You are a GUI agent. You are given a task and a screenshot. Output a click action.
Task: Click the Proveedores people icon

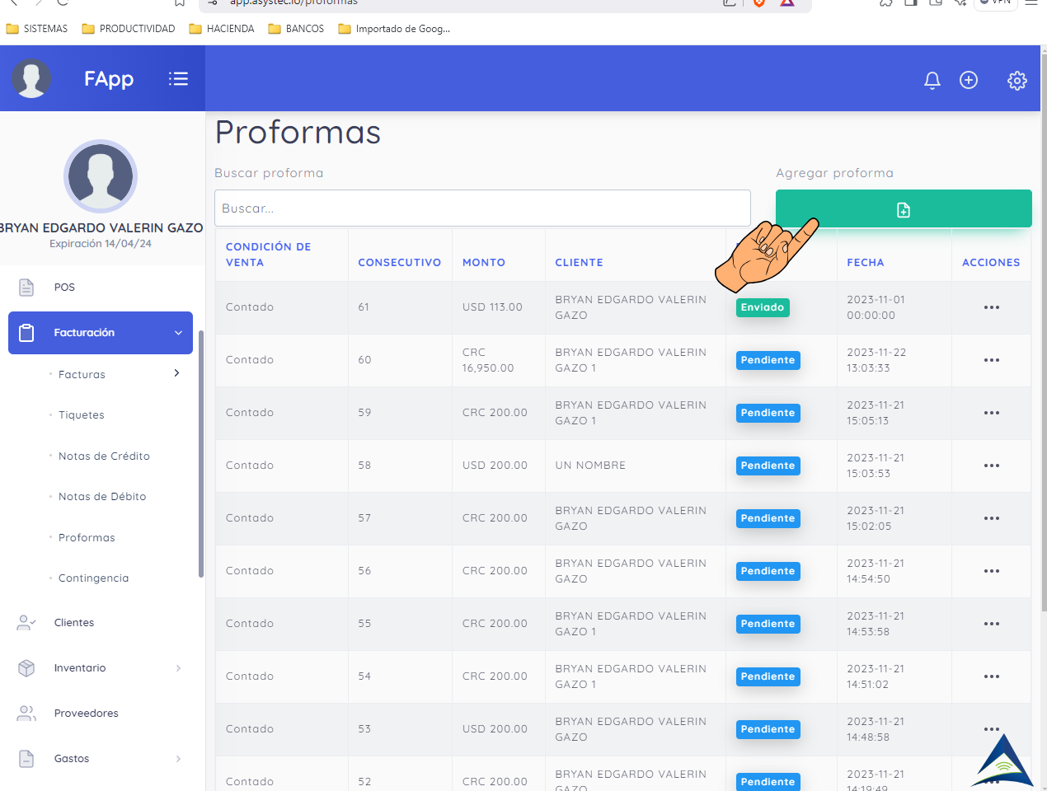point(26,714)
